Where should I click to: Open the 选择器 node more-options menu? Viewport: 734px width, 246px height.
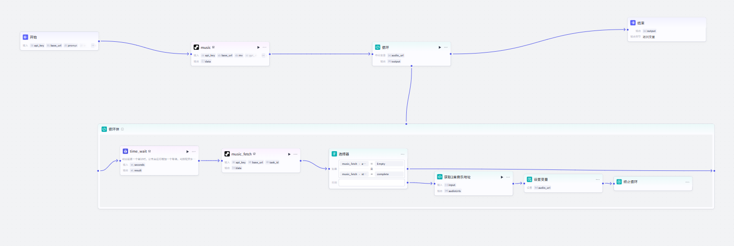click(x=403, y=154)
